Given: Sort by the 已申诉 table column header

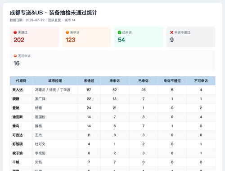Looking at the screenshot, I should (x=144, y=81).
